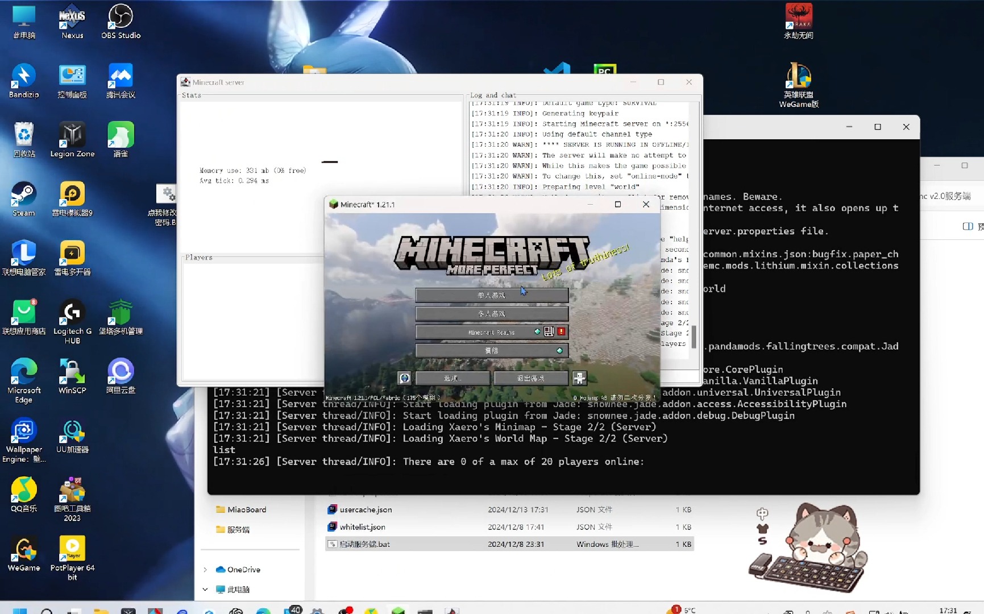Select the 启动服务端.bat file
This screenshot has width=984, height=614.
(x=509, y=544)
